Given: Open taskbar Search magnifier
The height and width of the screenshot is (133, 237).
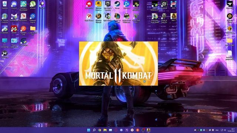Looking at the screenshot, I should coord(94,130).
